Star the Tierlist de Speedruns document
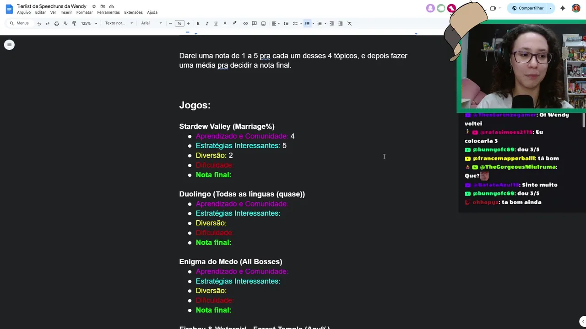Viewport: 586px width, 329px height. pyautogui.click(x=94, y=6)
